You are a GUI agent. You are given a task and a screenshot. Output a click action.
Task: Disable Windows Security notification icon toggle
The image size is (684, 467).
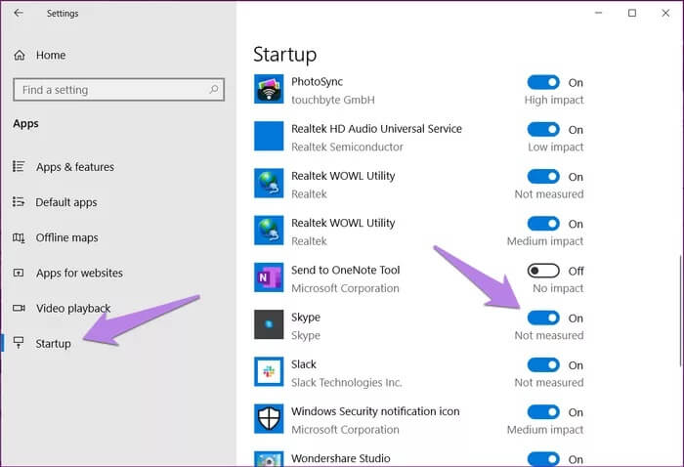click(x=543, y=412)
